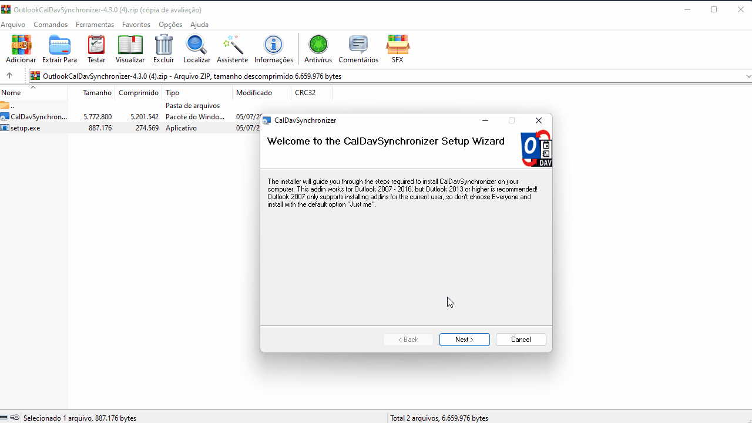This screenshot has height=423, width=752.
Task: Click the Extrair Para toolbar icon
Action: tap(59, 45)
